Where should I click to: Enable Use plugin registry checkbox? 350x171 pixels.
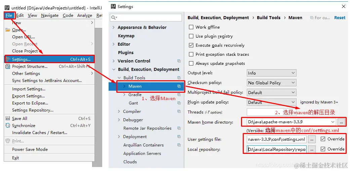(191, 36)
